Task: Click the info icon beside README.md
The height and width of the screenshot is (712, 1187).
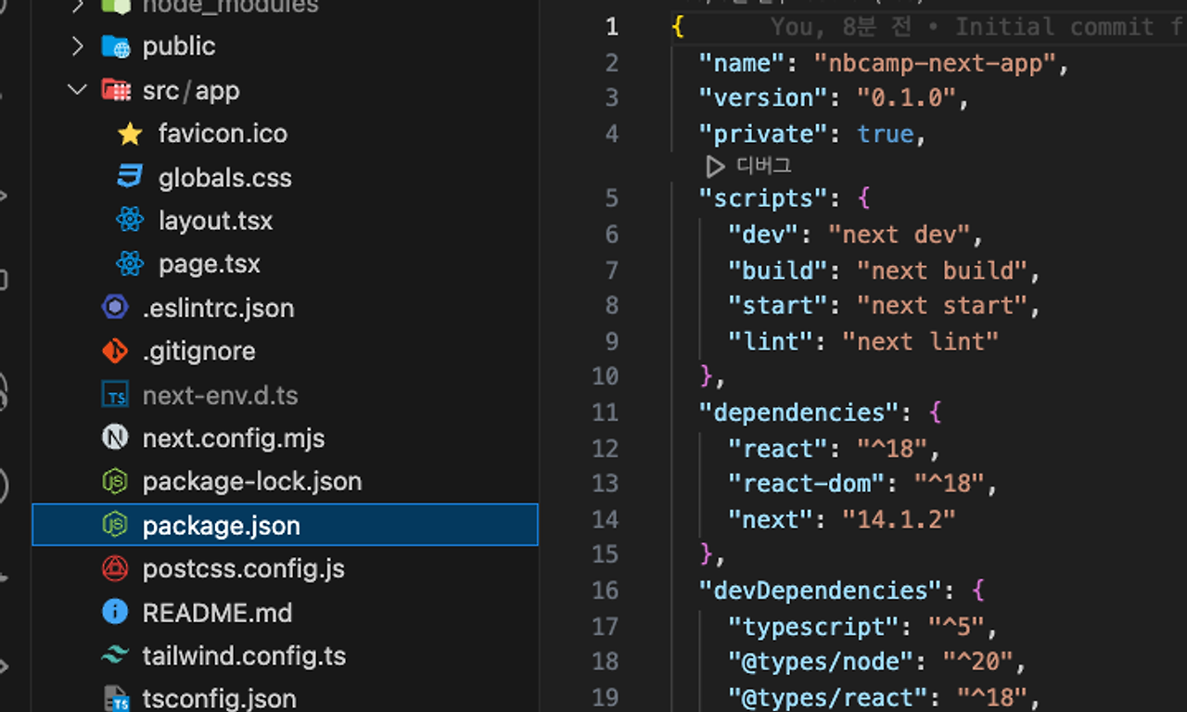Action: 115,613
